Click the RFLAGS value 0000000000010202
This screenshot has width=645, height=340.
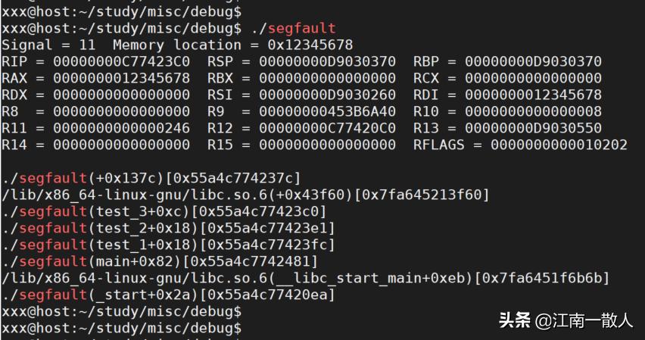(559, 145)
